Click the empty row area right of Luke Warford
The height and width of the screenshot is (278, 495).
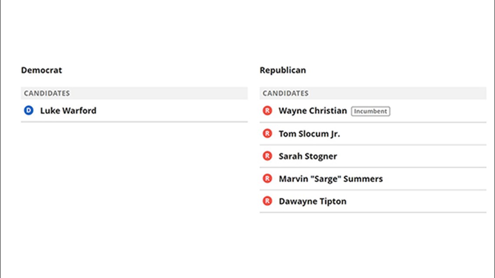coord(172,111)
